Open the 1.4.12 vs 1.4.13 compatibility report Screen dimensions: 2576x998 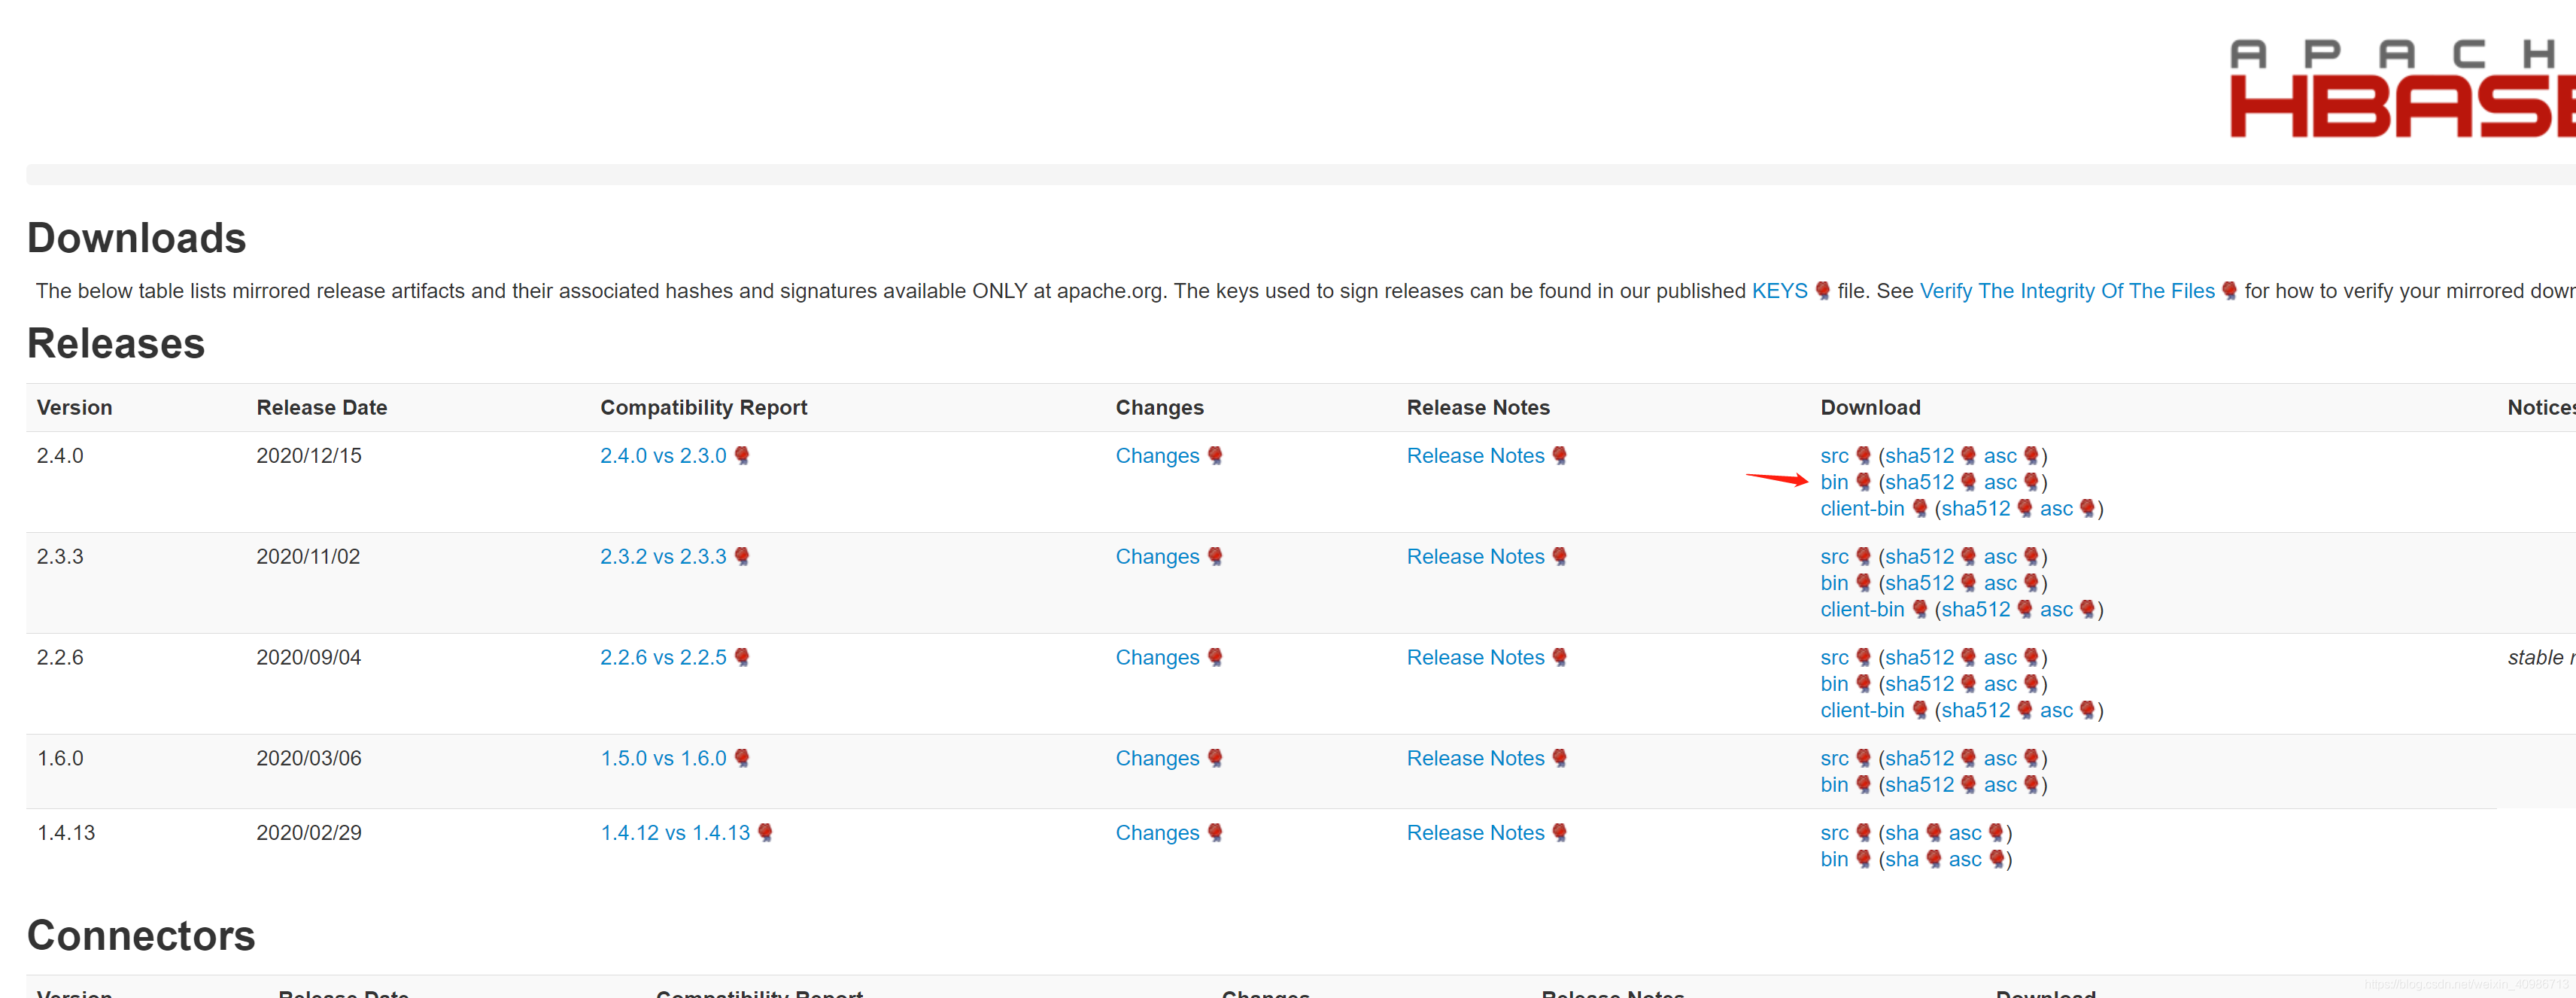675,833
